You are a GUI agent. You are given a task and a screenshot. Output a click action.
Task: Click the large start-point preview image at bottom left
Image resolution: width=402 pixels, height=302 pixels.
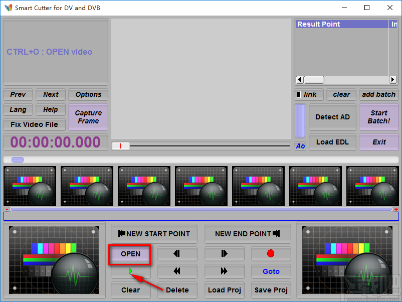point(54,260)
